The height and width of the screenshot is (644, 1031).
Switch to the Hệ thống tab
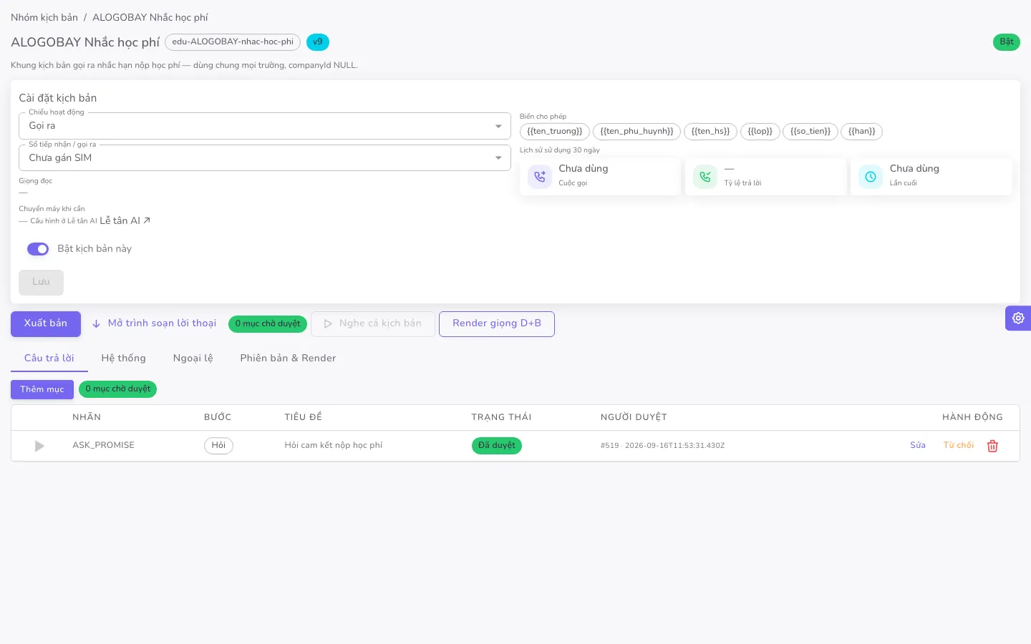pyautogui.click(x=123, y=358)
